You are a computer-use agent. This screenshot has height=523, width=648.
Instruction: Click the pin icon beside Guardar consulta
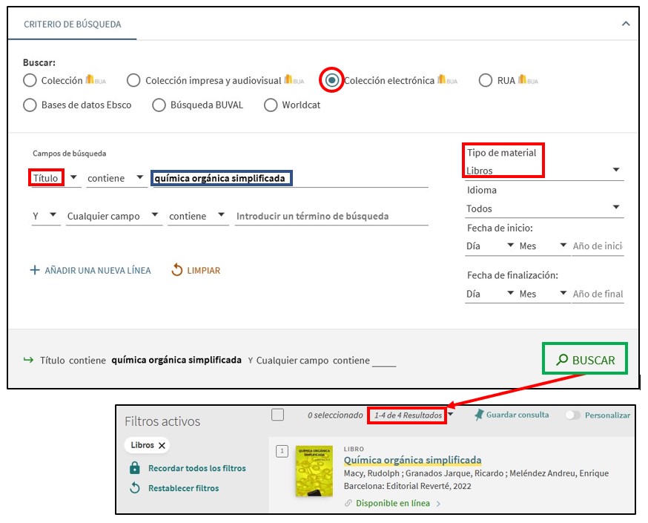(479, 415)
